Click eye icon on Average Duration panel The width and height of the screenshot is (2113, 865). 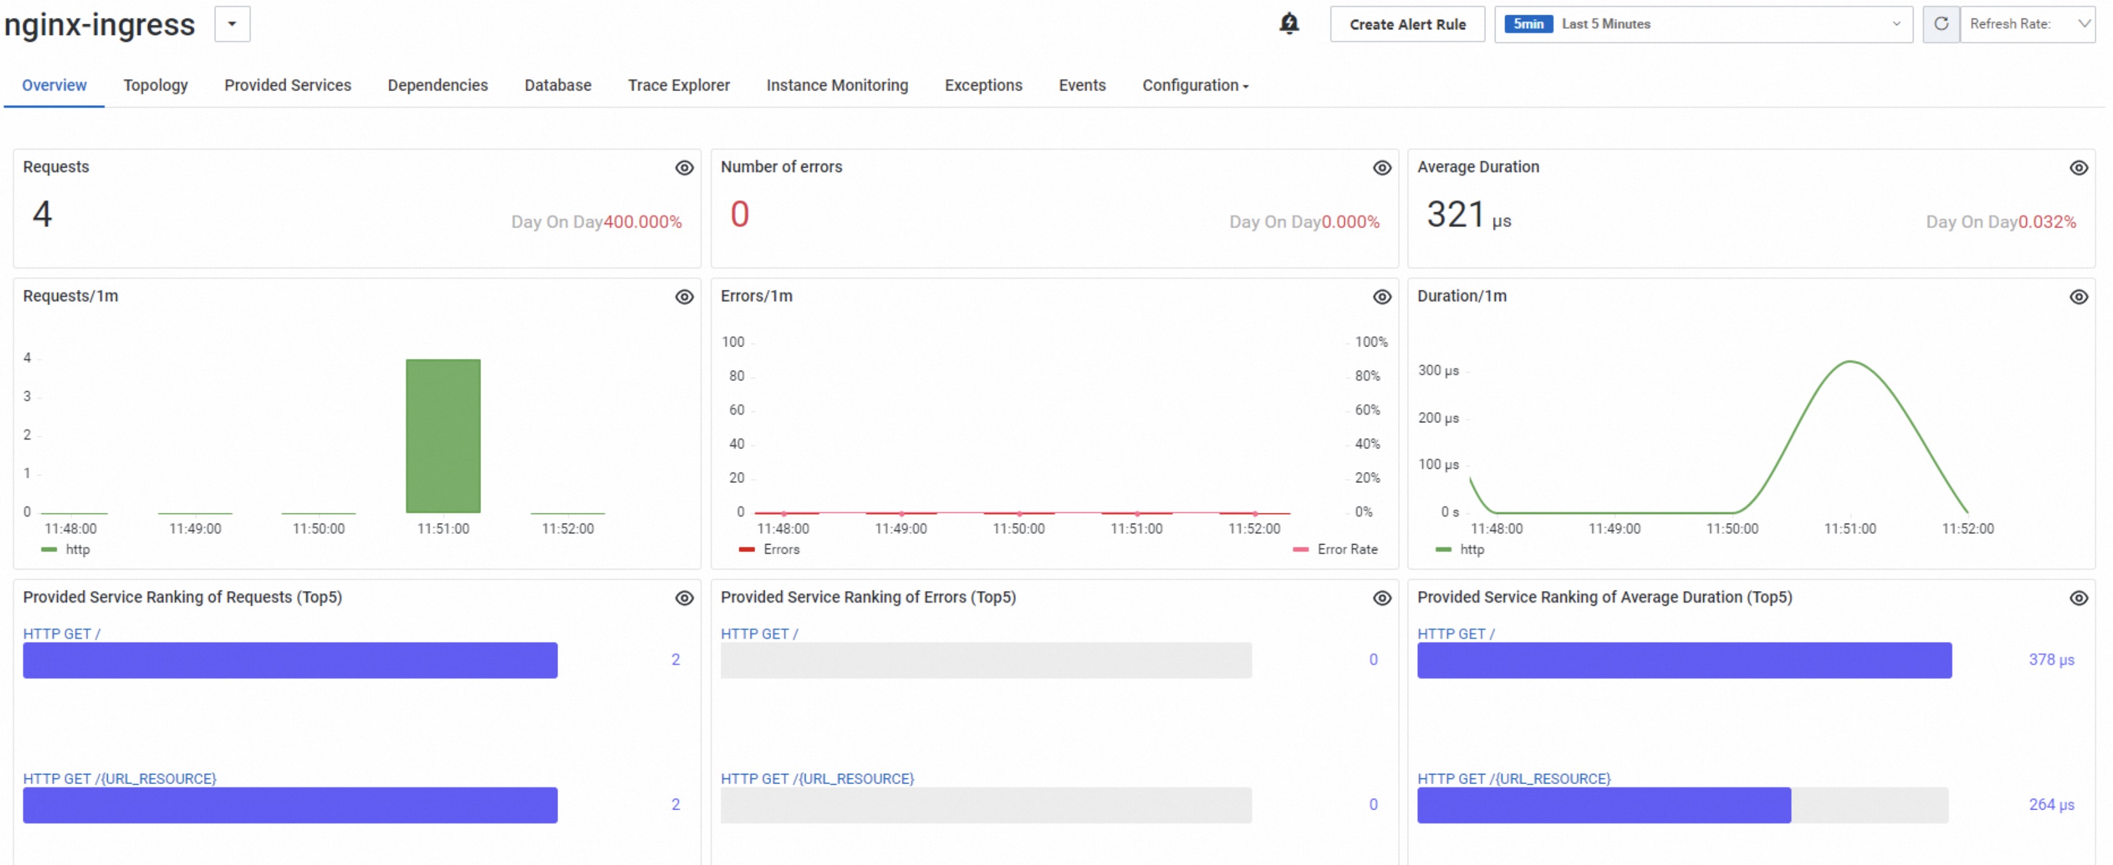point(2078,168)
